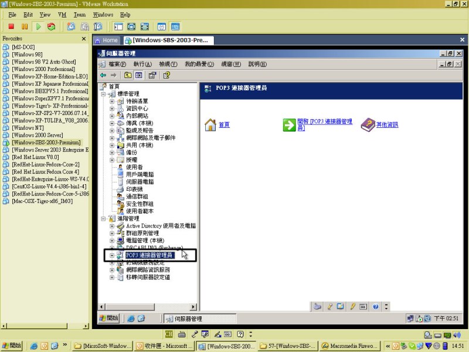Click the Internet Explorer icon in guest taskbar
This screenshot has width=469, height=352.
pyautogui.click(x=131, y=319)
